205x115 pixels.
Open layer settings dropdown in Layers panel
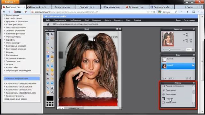point(164,78)
